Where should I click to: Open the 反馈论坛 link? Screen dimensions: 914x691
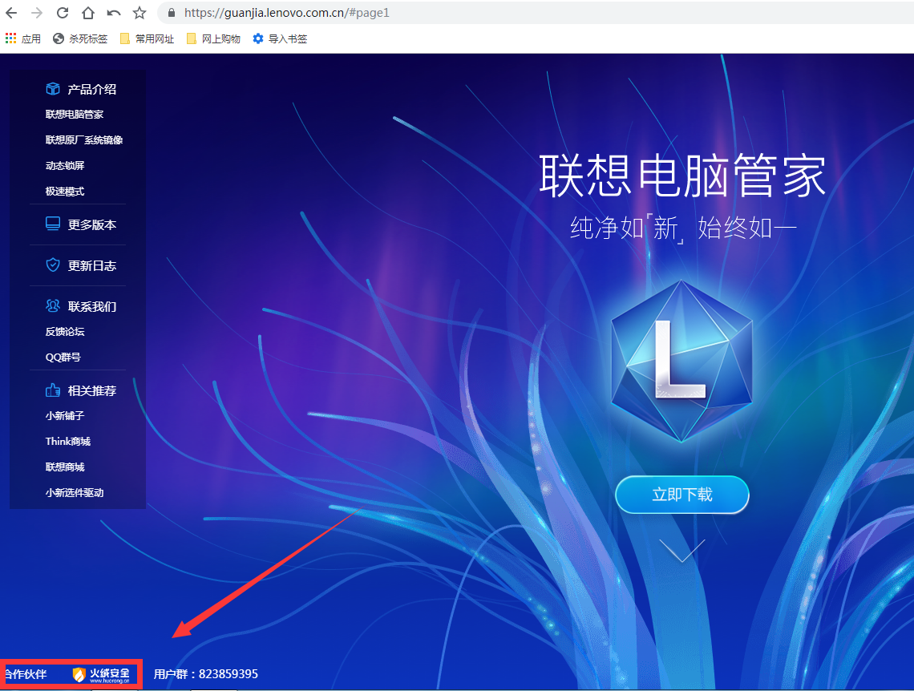click(x=65, y=332)
